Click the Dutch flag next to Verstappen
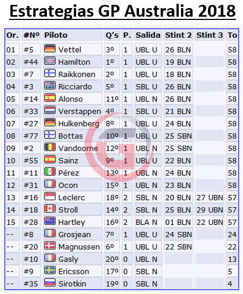The image size is (243, 294). [x=50, y=110]
